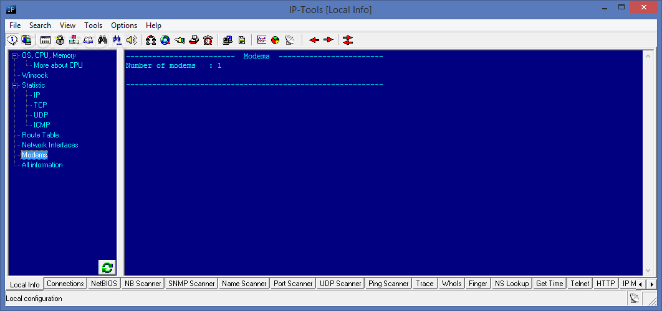Viewport: 662px width, 311px height.
Task: Click the two-computers Telnet toolbar icon
Action: pyautogui.click(x=228, y=40)
